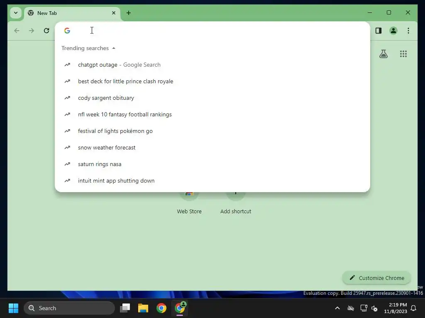Click the muted volume tray icon

coord(374,308)
